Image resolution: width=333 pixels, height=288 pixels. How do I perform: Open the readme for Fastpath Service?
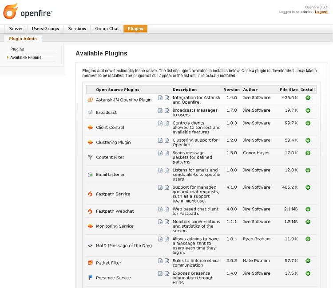[160, 187]
